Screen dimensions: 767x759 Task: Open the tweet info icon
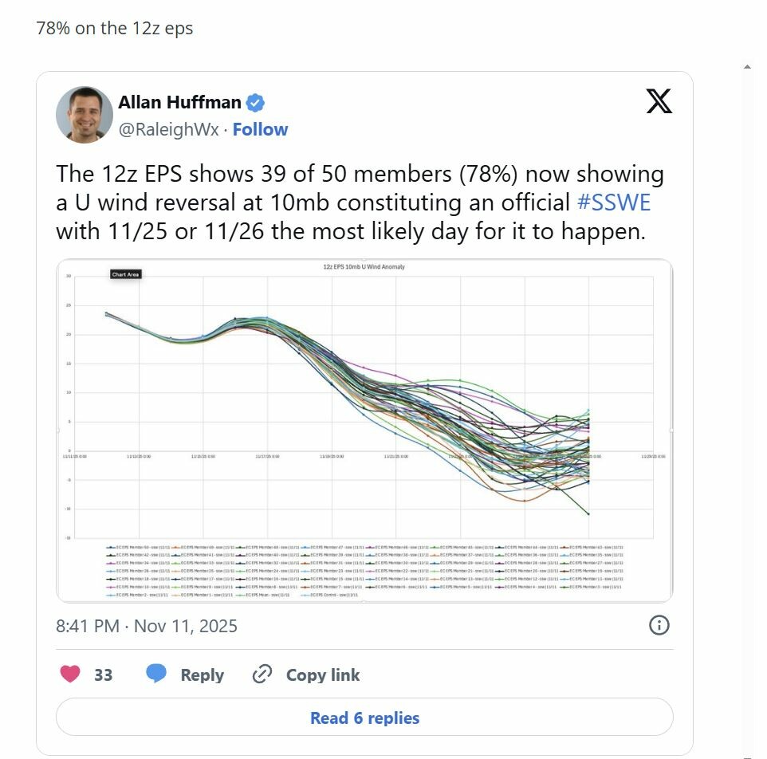(x=659, y=625)
